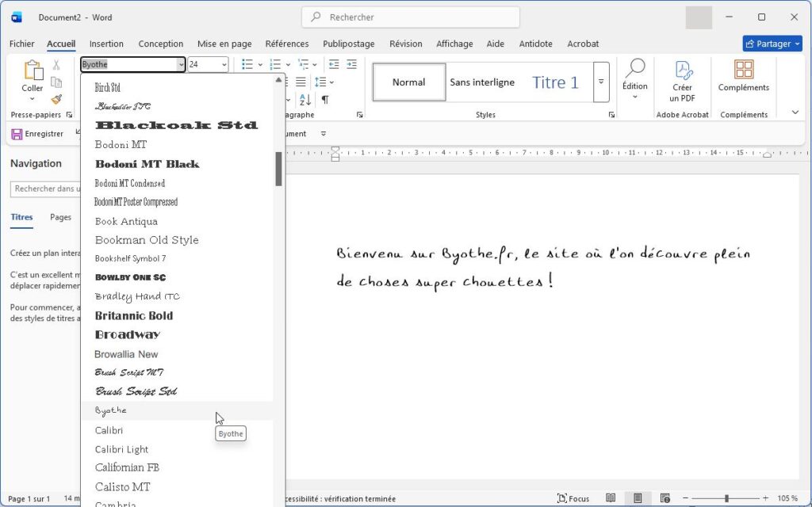Click the A-Z sort icon

(305, 99)
